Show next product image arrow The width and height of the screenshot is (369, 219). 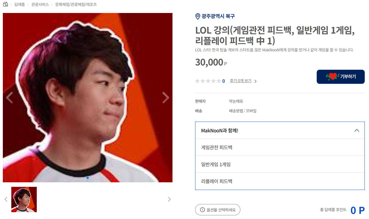tap(166, 98)
